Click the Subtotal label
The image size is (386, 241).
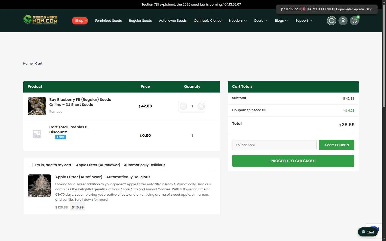(x=239, y=98)
